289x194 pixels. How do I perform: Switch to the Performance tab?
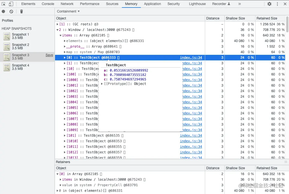89,4
